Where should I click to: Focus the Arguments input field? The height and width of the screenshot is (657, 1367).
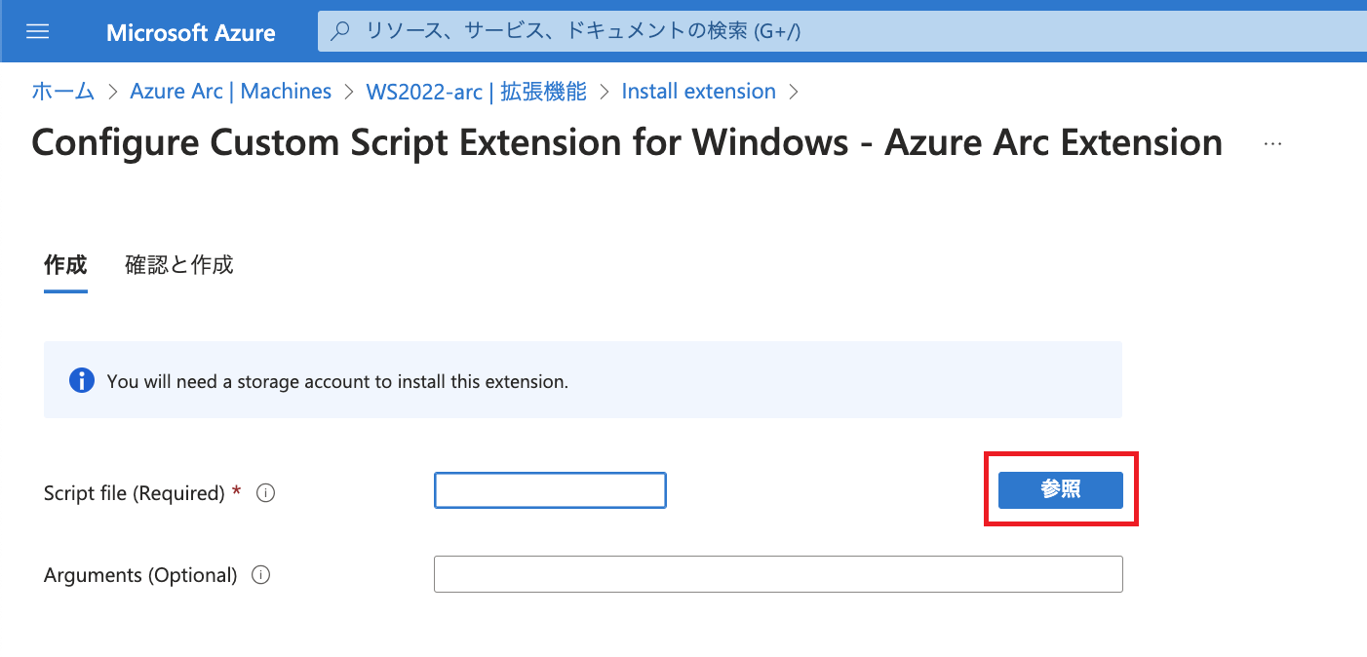pos(778,574)
